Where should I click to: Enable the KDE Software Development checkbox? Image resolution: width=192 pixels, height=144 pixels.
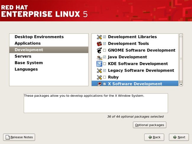[x=105, y=64]
